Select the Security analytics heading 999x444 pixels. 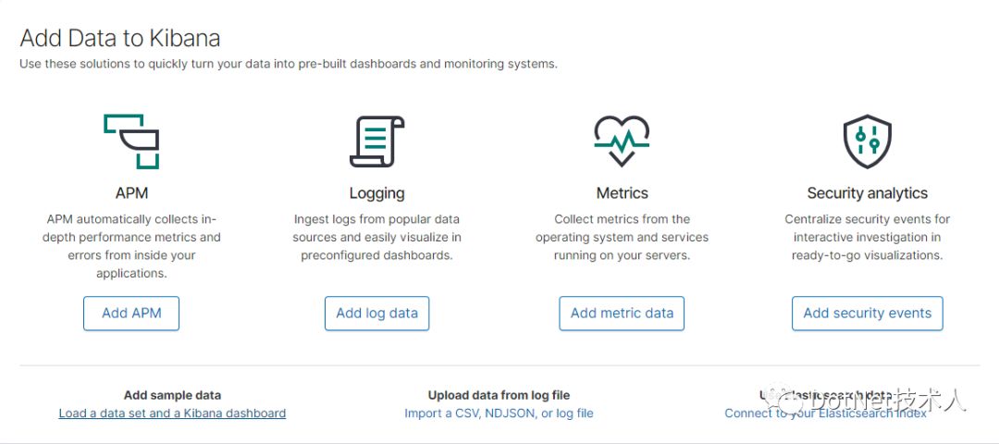click(867, 193)
